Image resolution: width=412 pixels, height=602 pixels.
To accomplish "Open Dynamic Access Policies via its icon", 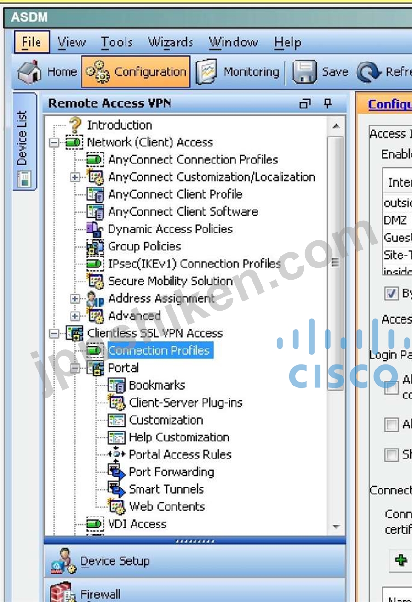I will click(95, 229).
